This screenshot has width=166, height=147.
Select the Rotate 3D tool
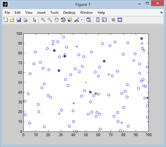[63, 20]
